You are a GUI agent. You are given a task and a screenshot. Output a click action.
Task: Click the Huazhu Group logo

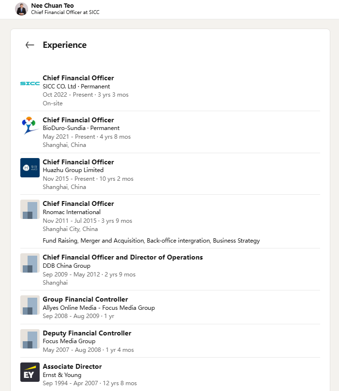[x=30, y=167]
